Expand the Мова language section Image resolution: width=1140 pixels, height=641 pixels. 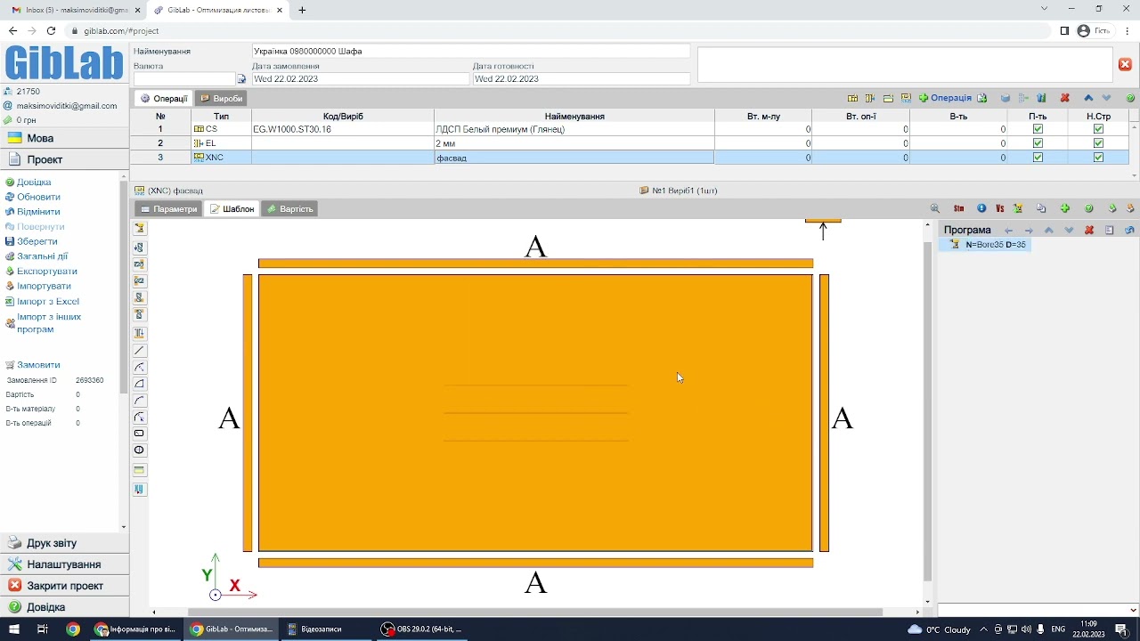(x=64, y=138)
